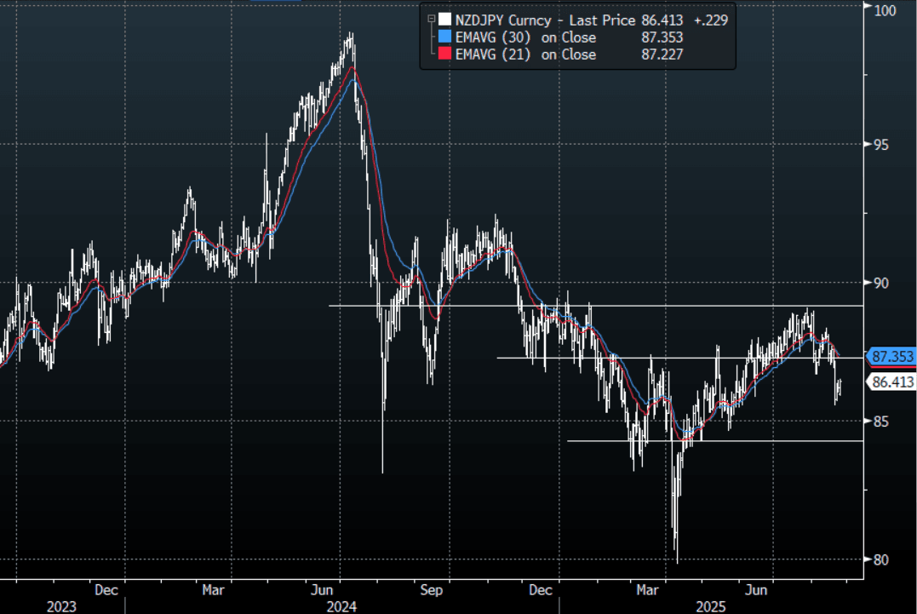
Task: Click the white 86.413 price axis tag
Action: (x=891, y=382)
